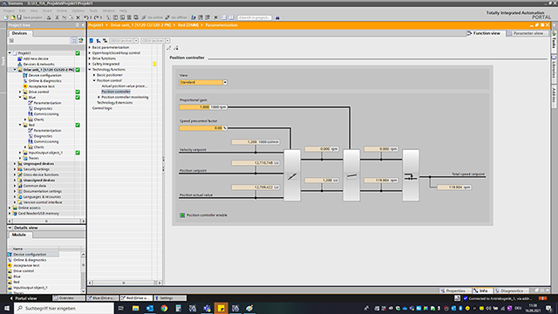
Task: Click the Undo icon in the main toolbar
Action: tap(85, 17)
